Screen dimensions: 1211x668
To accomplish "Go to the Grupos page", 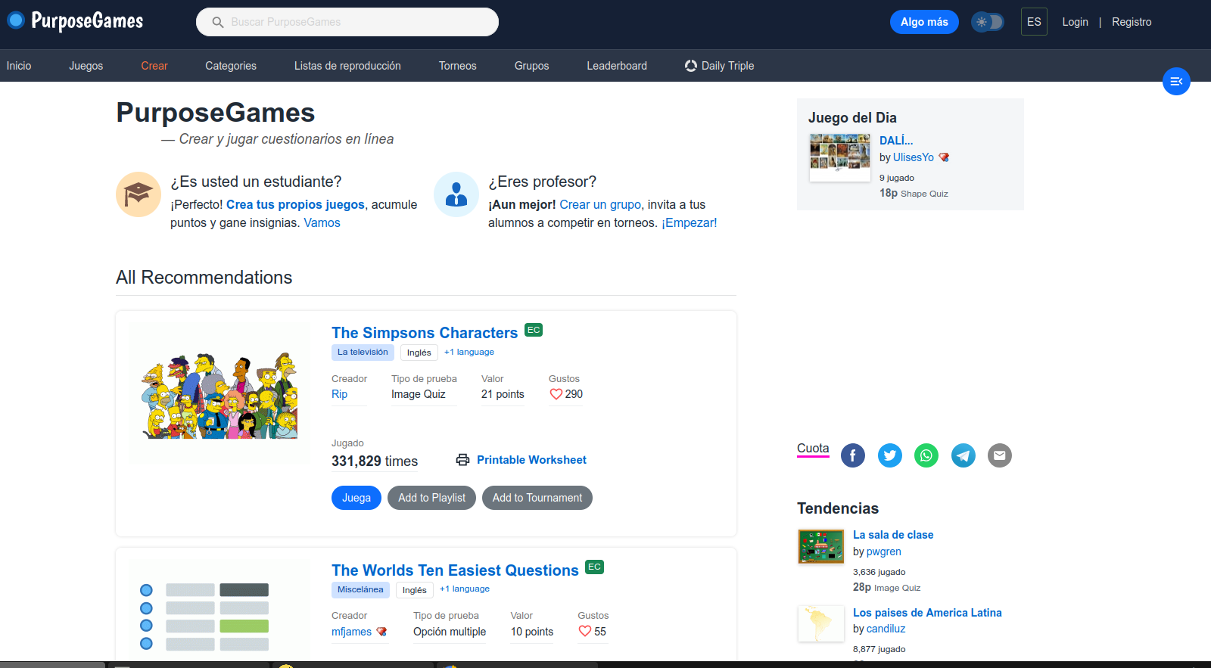I will click(x=532, y=66).
